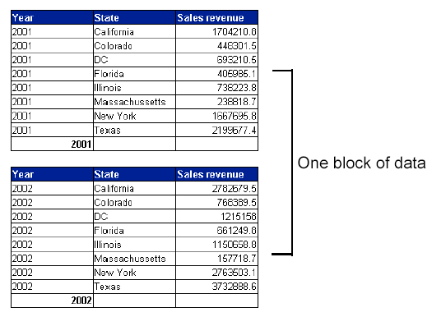This screenshot has height=317, width=432.
Task: Select the 2001 Massachussetts cell
Action: [134, 102]
